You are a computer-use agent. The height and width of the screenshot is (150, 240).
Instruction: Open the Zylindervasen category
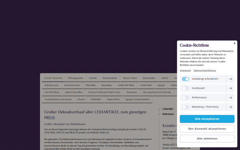(52, 85)
